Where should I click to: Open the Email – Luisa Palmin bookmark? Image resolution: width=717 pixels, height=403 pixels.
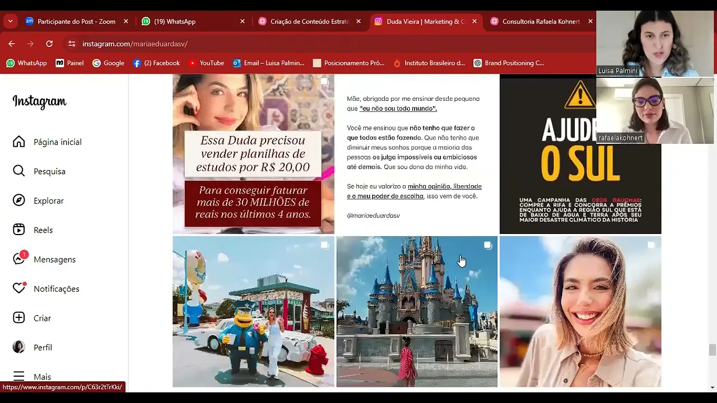click(268, 63)
